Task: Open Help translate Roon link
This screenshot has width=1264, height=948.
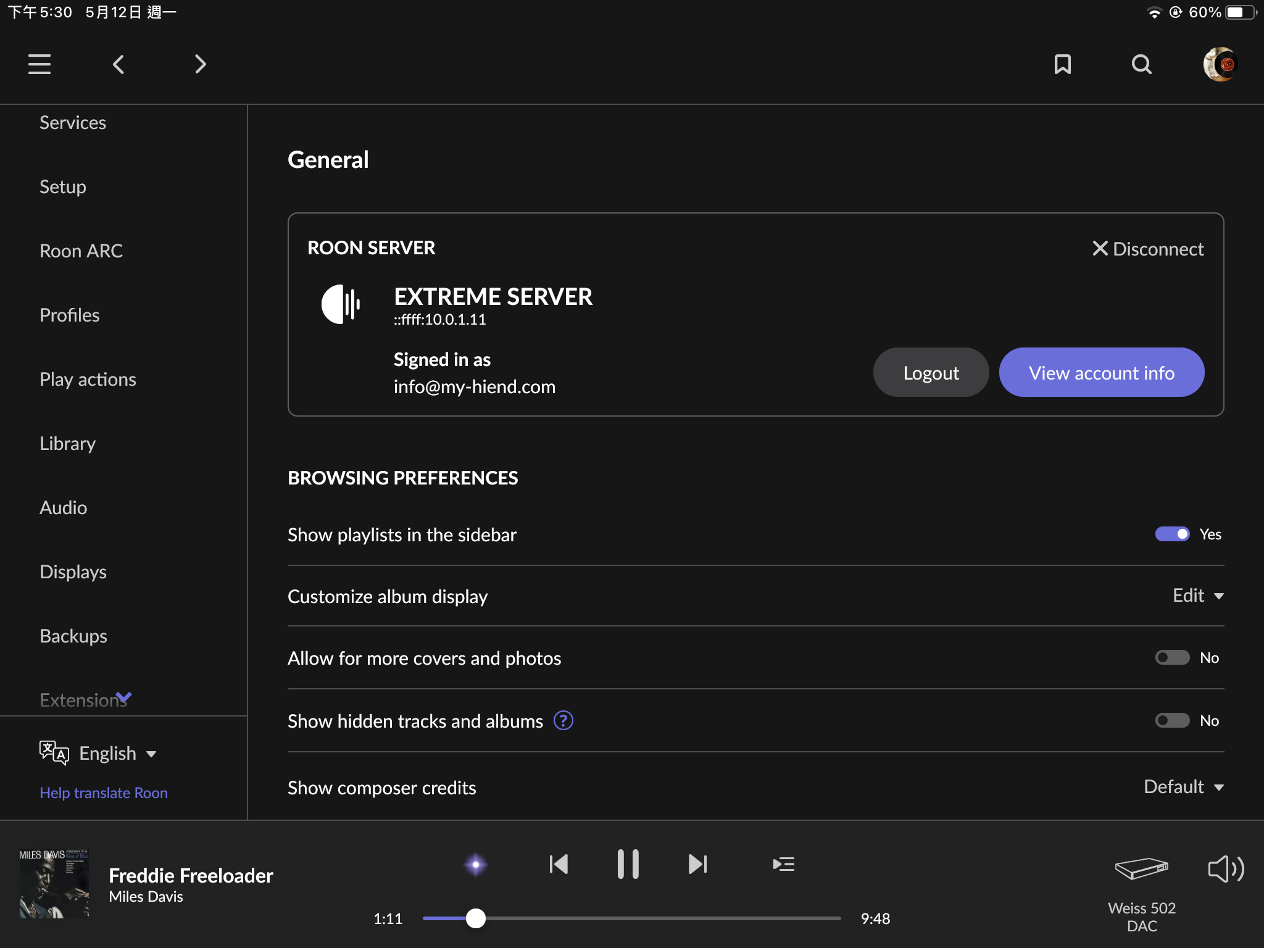Action: (104, 792)
